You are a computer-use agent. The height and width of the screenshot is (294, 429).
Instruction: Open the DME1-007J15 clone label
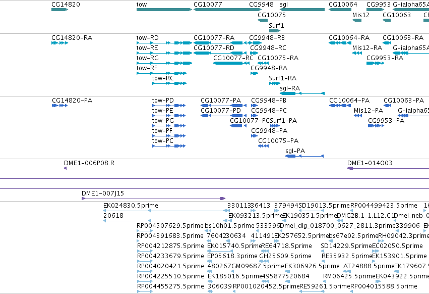click(103, 193)
